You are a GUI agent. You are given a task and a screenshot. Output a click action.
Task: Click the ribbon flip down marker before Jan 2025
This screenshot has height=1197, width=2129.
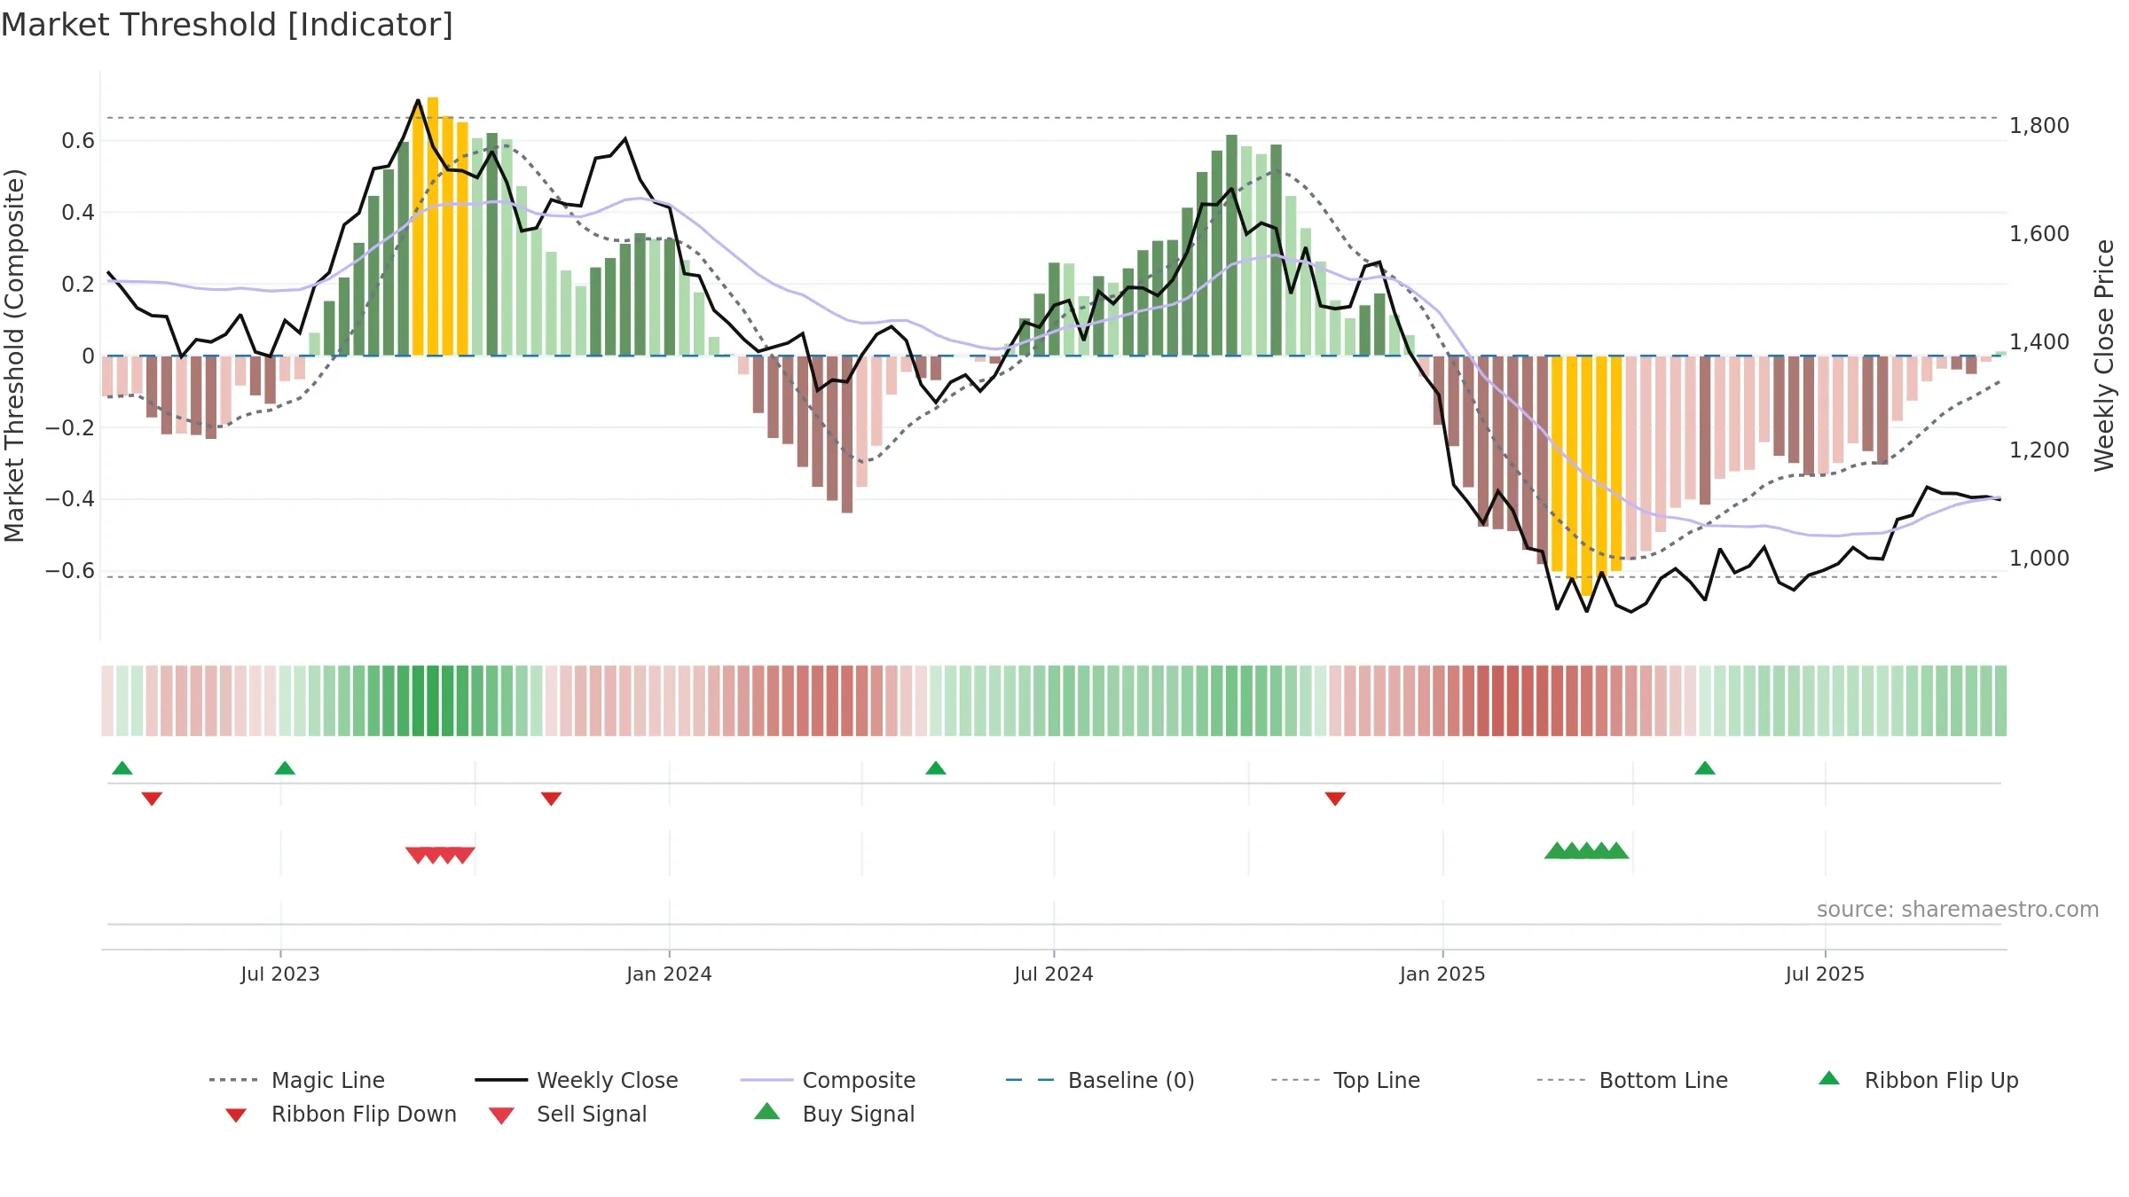click(x=1335, y=799)
